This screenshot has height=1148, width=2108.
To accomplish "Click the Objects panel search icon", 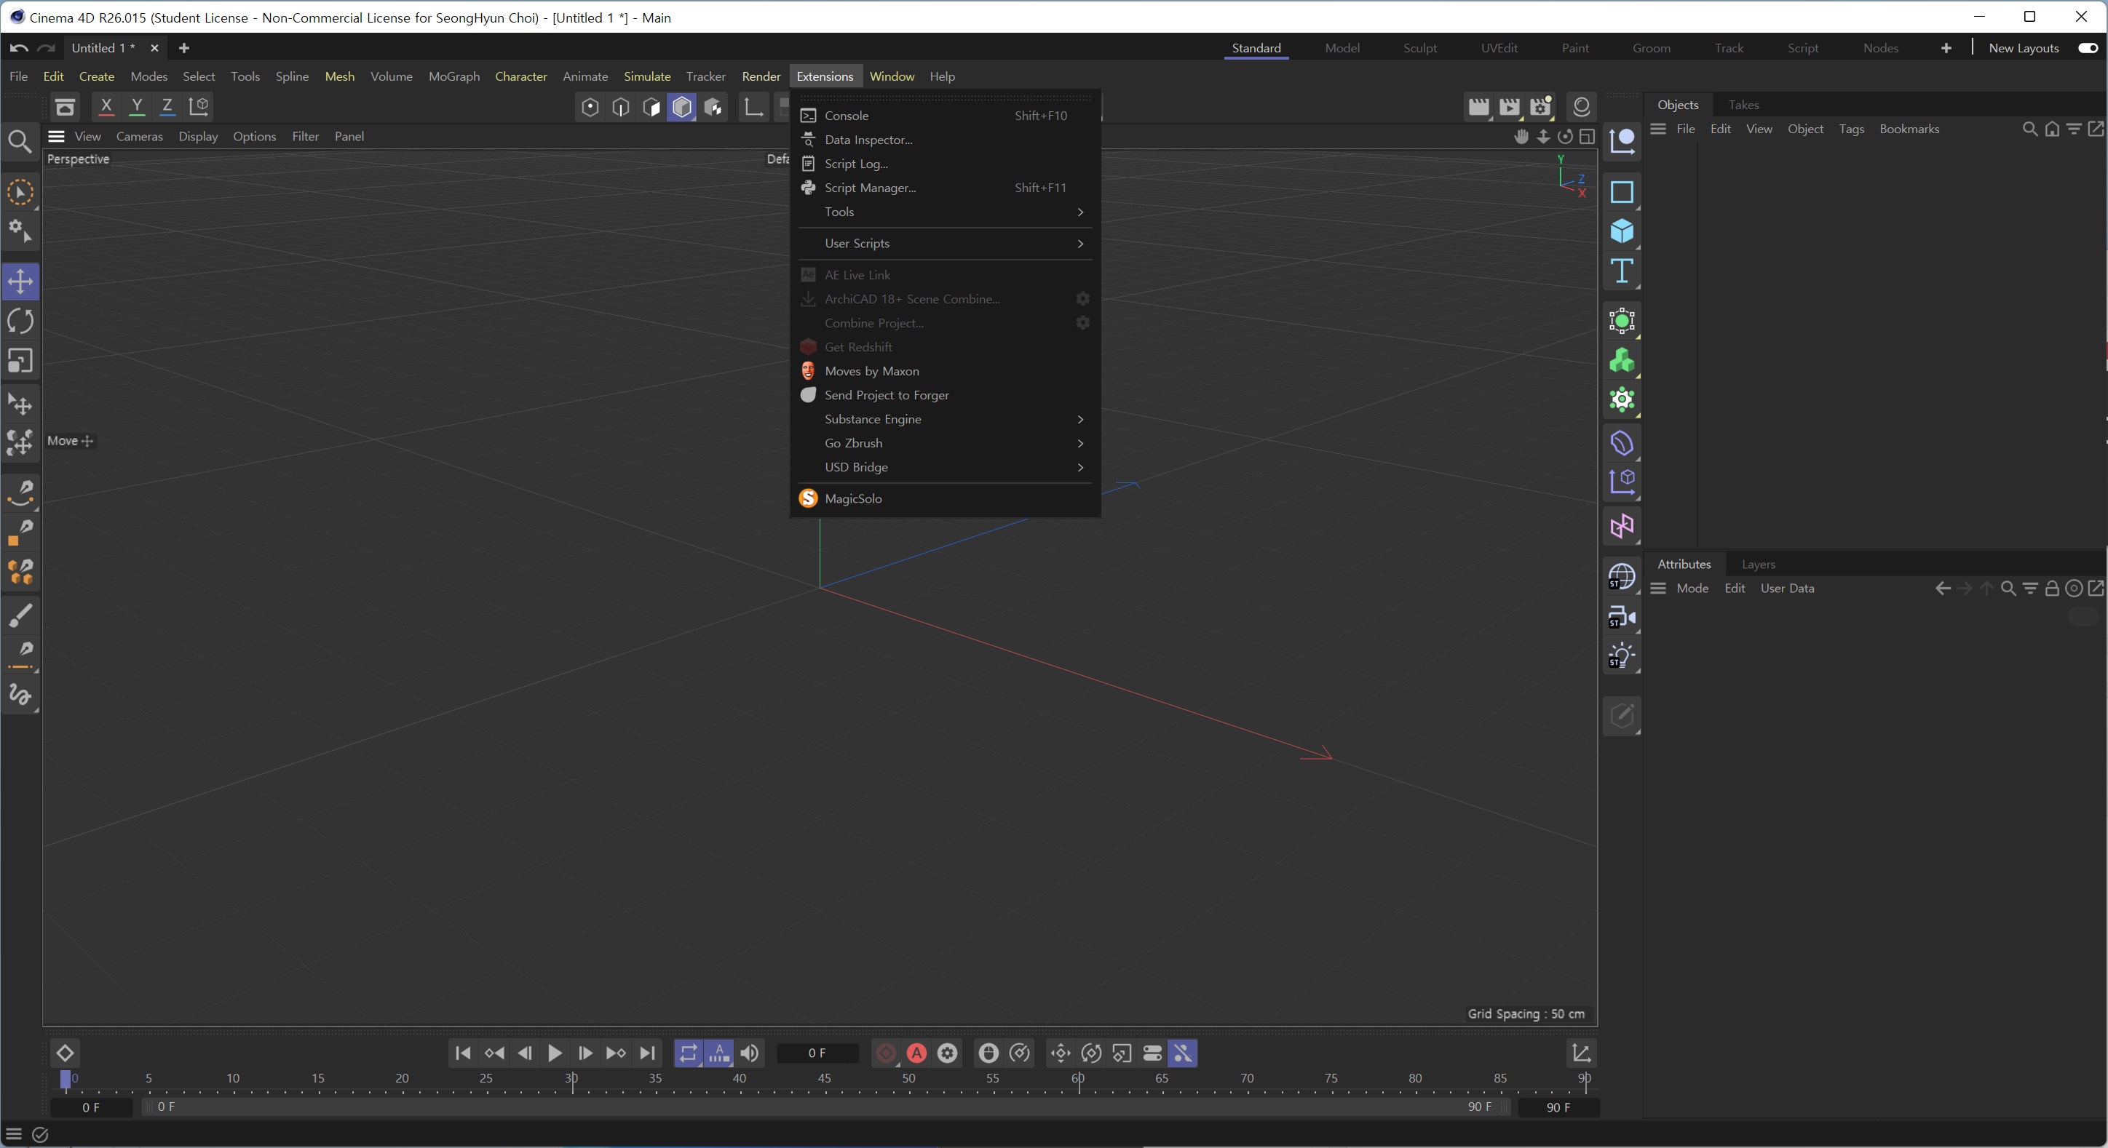I will point(2030,129).
